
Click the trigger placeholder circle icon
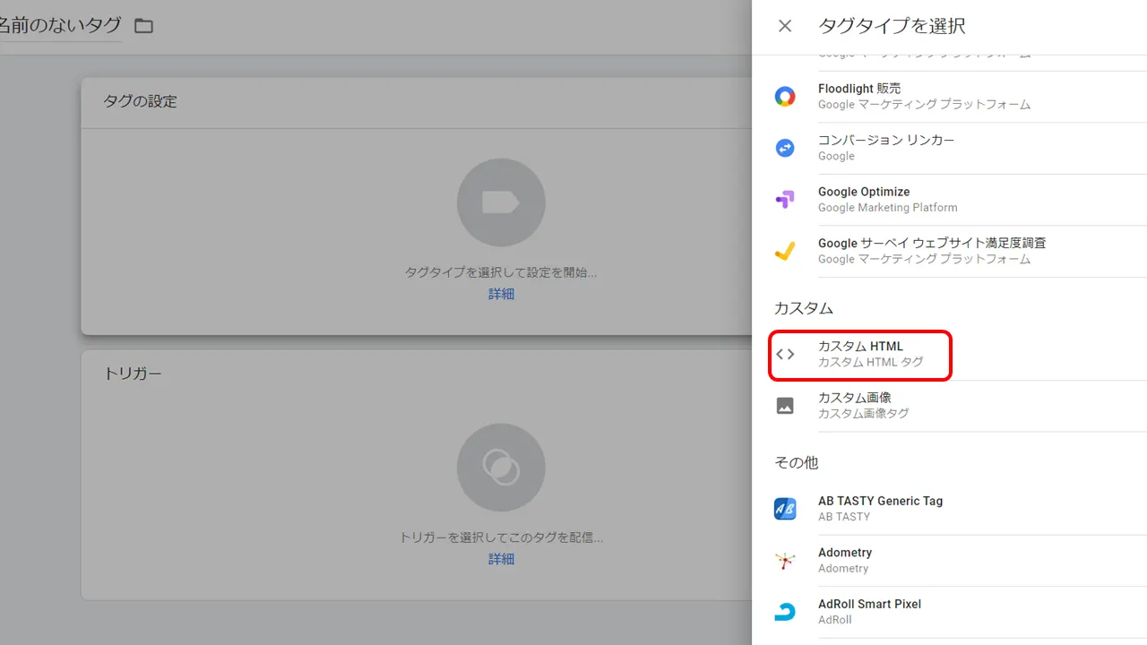point(501,468)
